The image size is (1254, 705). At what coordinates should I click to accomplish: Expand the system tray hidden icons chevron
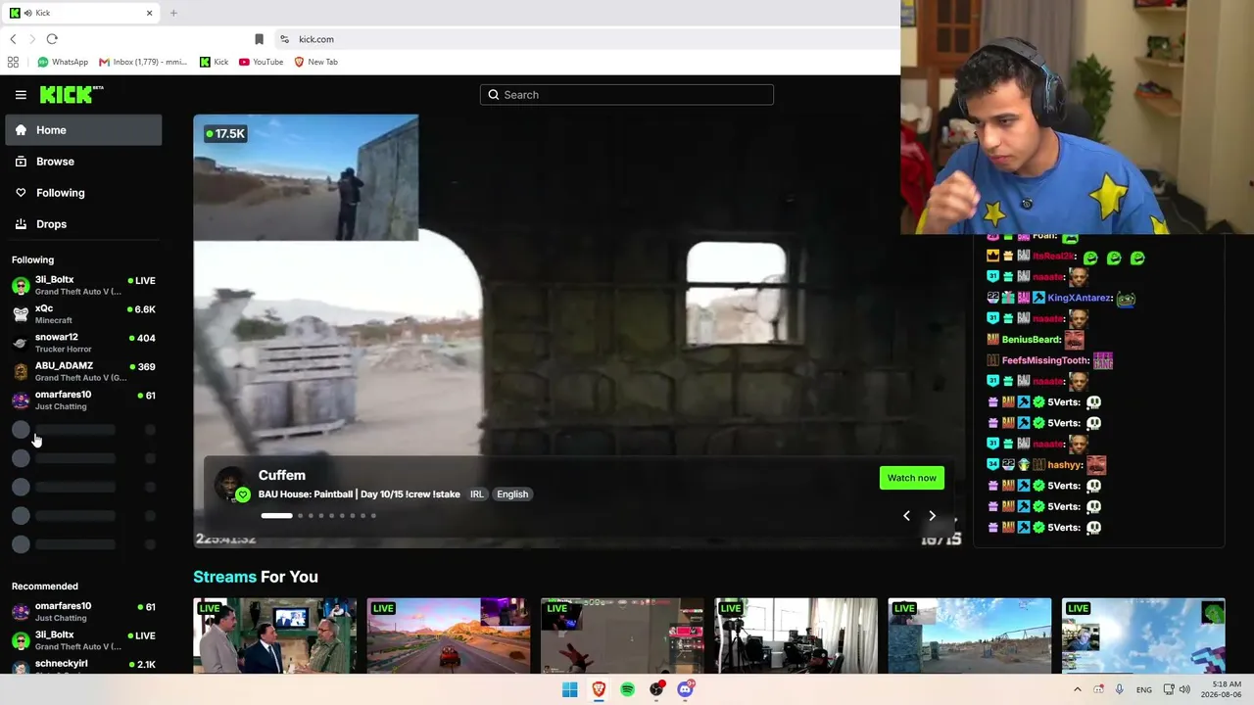1078,690
